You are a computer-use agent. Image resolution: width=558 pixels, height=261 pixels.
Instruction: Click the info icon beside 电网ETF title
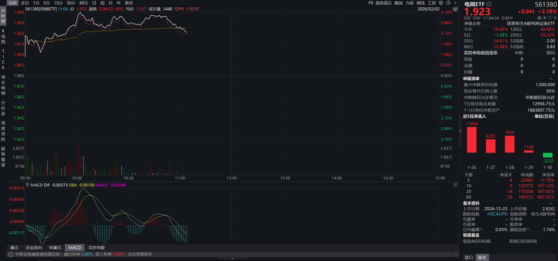(489, 4)
